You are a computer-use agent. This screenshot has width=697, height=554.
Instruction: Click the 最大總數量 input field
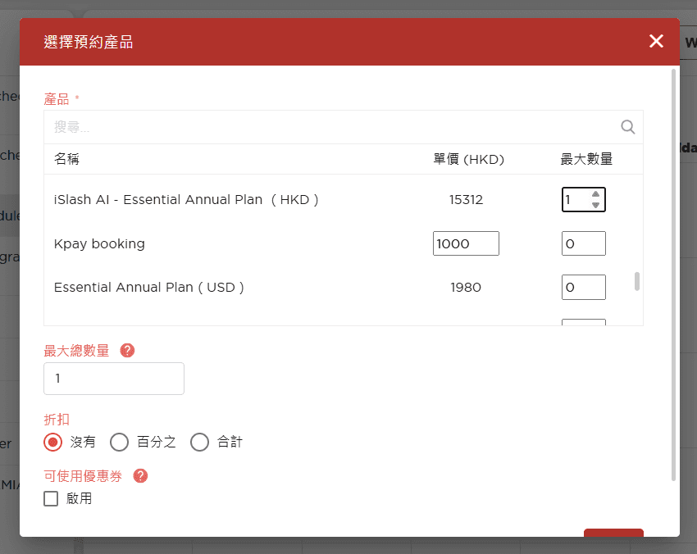coord(114,379)
